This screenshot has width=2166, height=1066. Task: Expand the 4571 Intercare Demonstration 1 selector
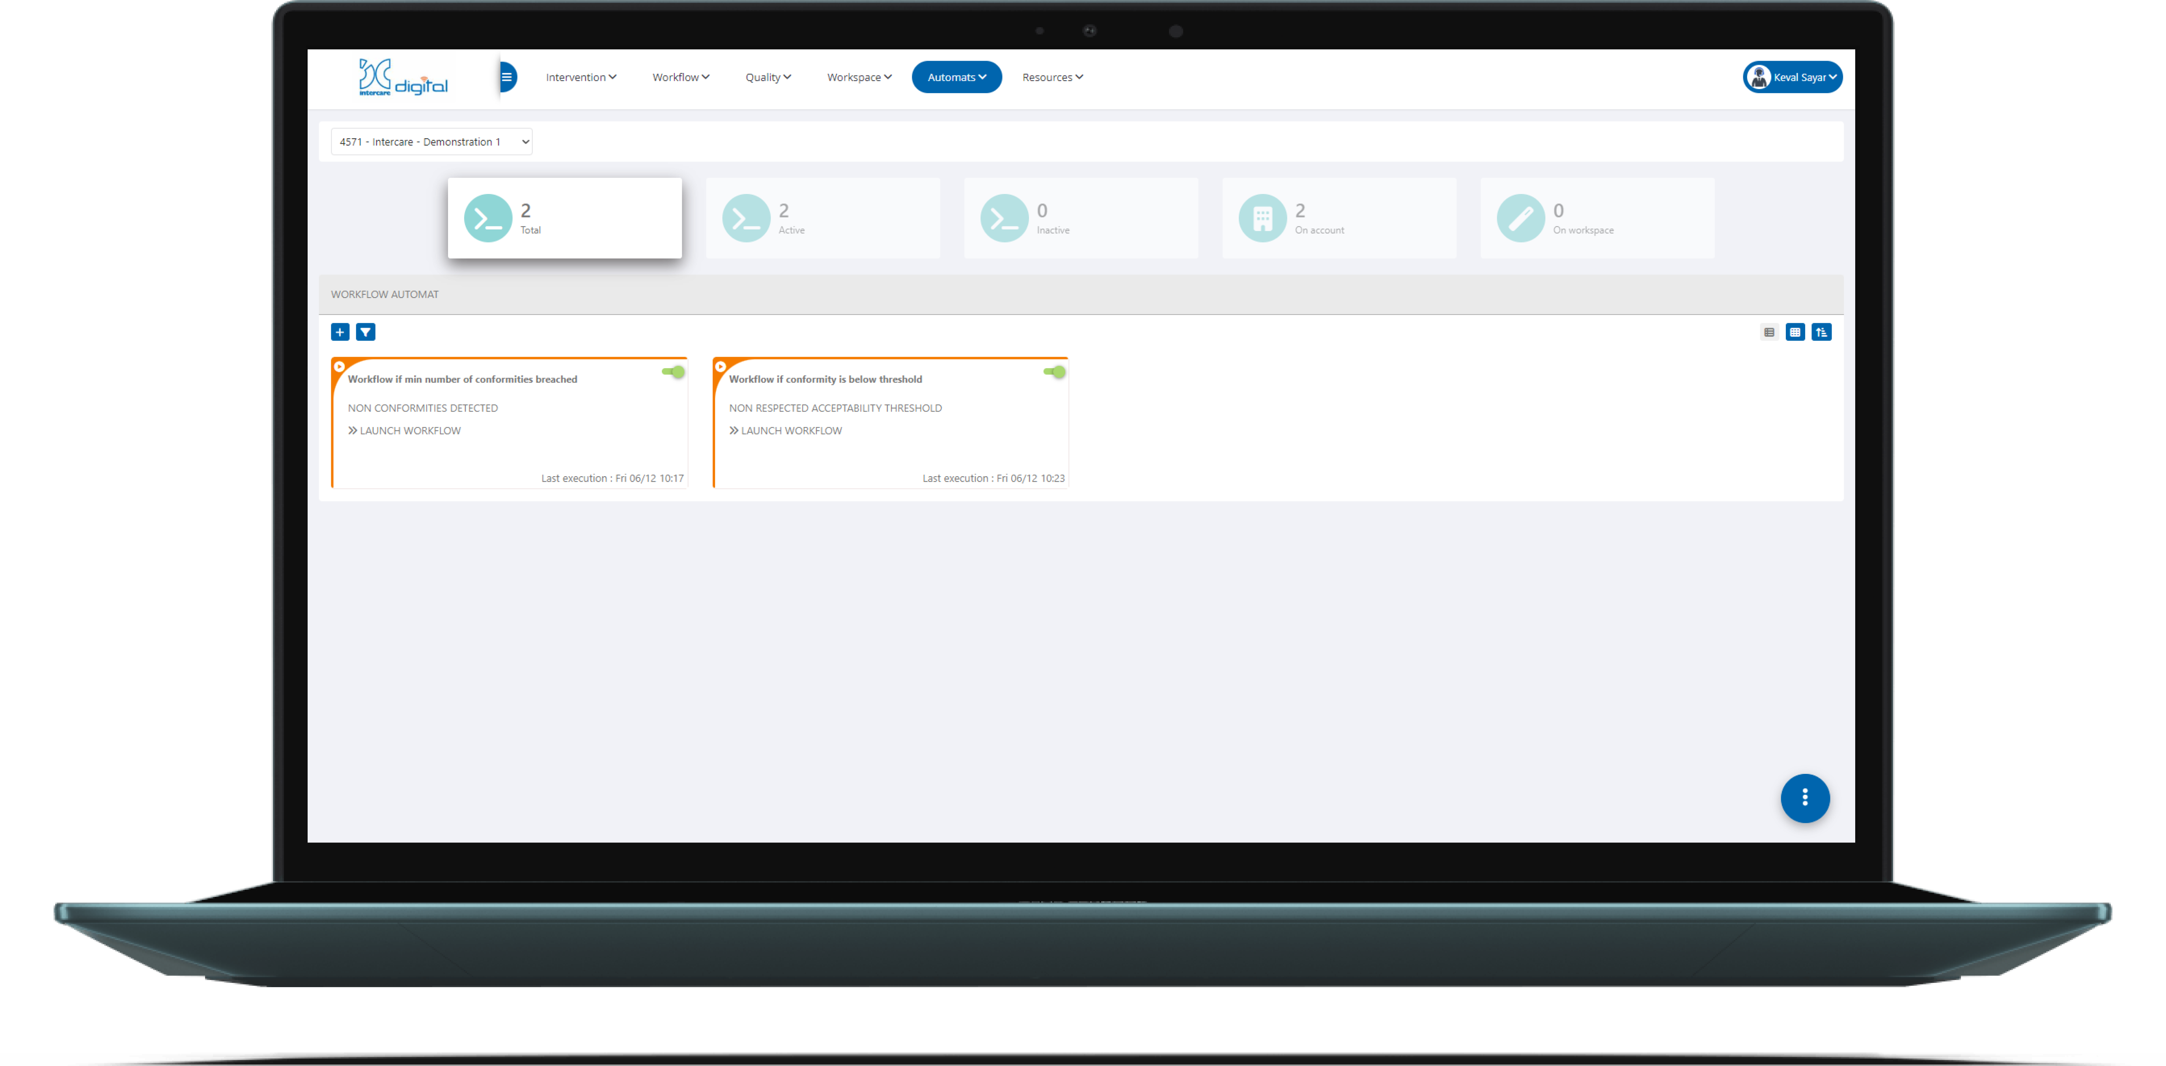tap(431, 142)
